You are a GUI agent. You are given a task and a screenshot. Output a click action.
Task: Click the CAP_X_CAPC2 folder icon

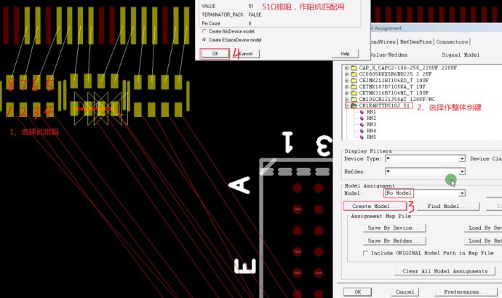coord(354,68)
